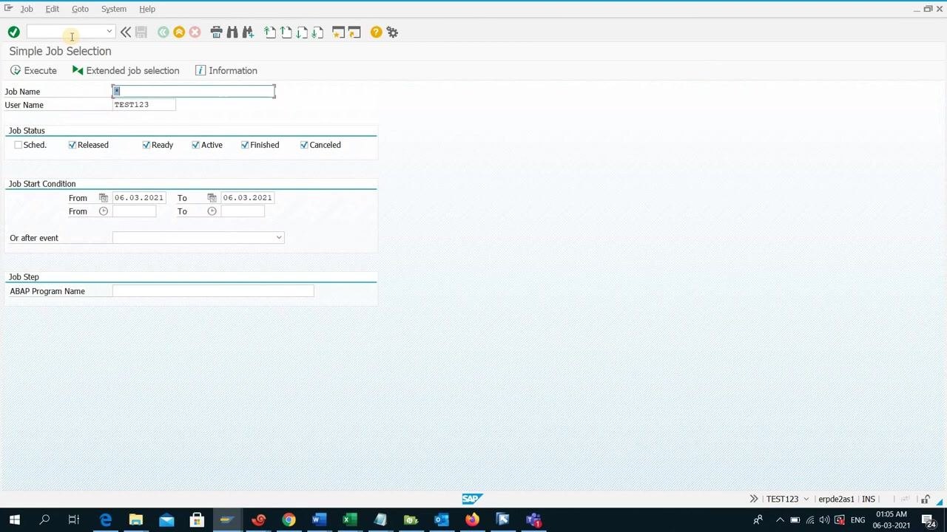Click the Extended job selection button

click(126, 70)
